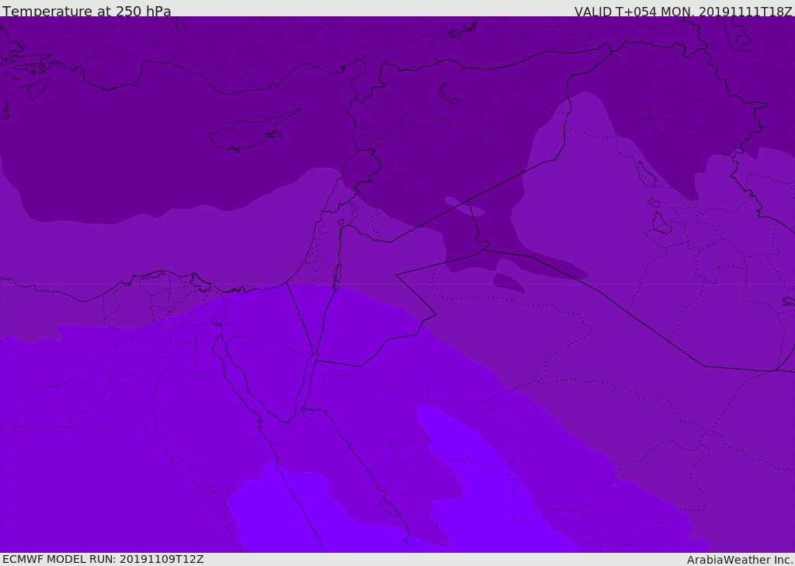
Task: Select the "Temperature at 250 hPa" title
Action: [x=87, y=12]
